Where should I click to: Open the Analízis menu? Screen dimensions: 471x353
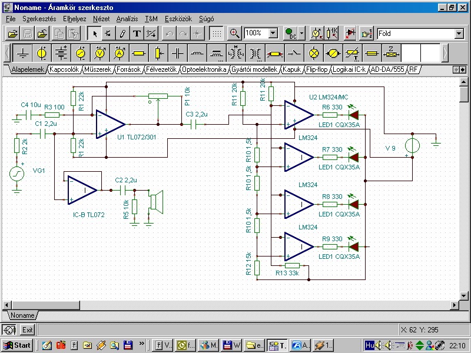tap(127, 19)
